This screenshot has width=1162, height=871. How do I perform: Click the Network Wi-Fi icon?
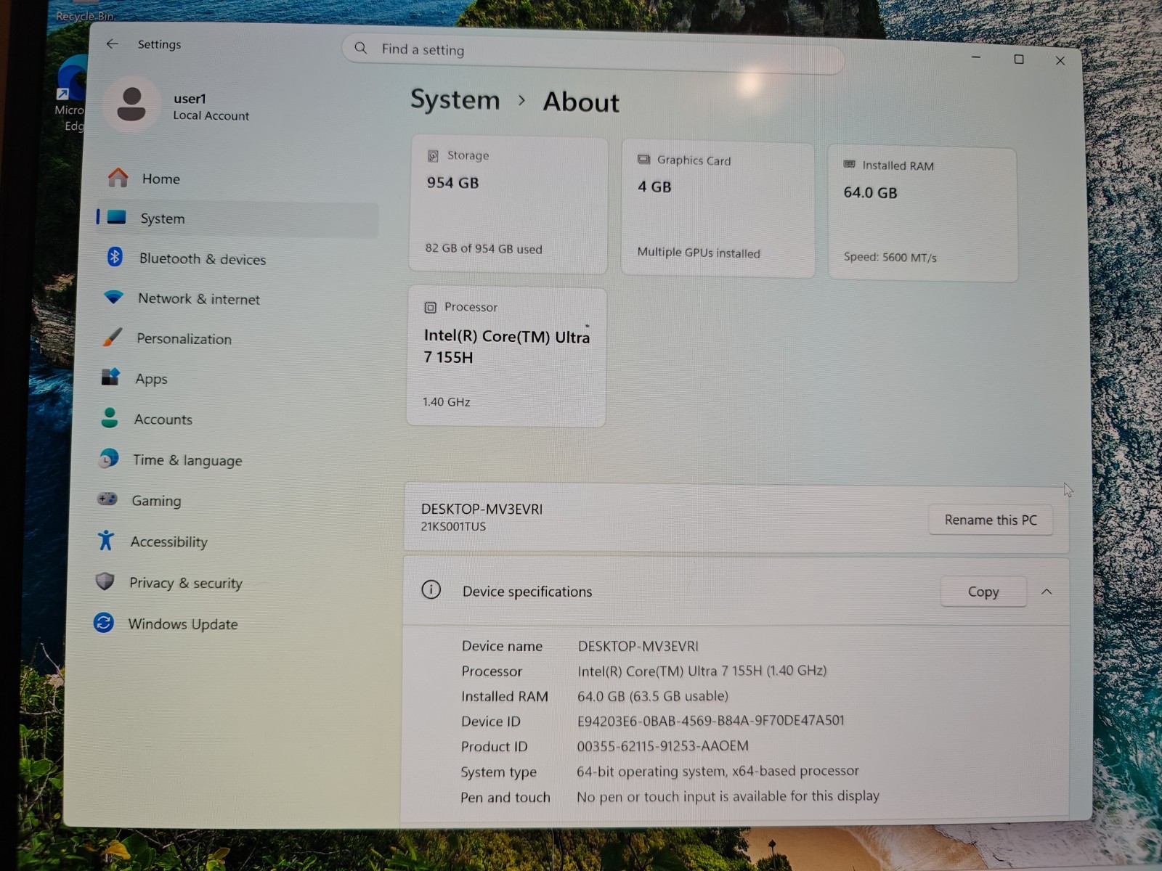pyautogui.click(x=113, y=297)
